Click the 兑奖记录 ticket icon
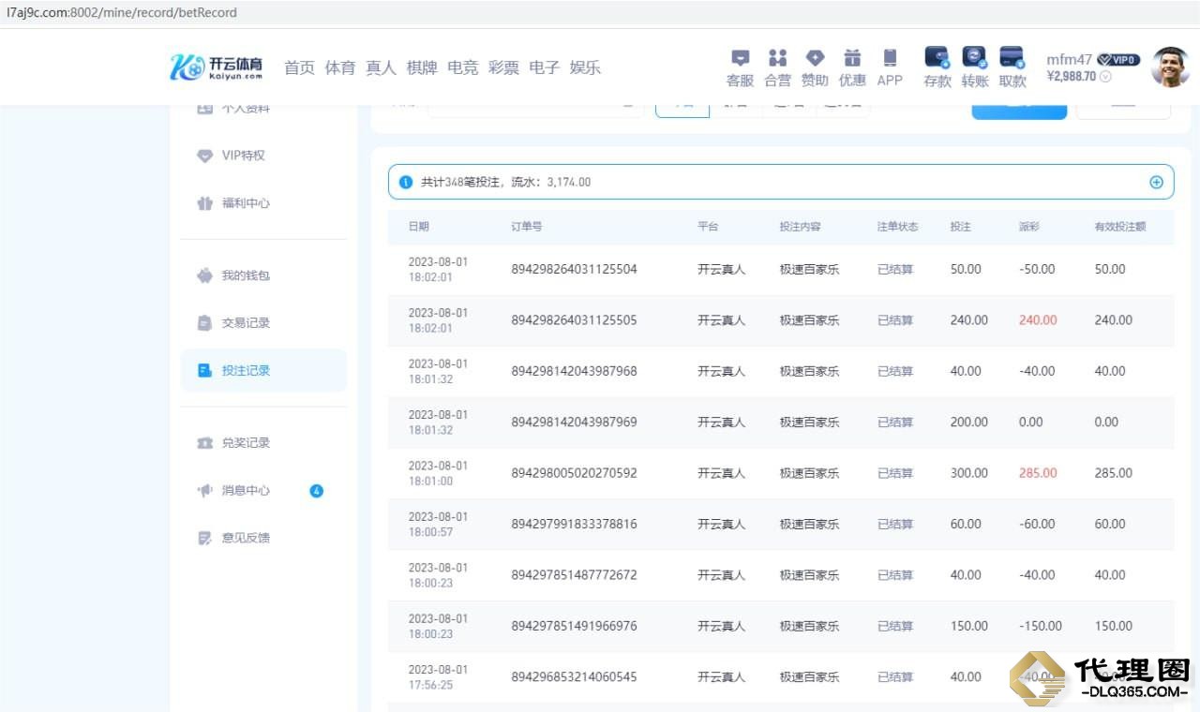The width and height of the screenshot is (1200, 712). click(205, 443)
